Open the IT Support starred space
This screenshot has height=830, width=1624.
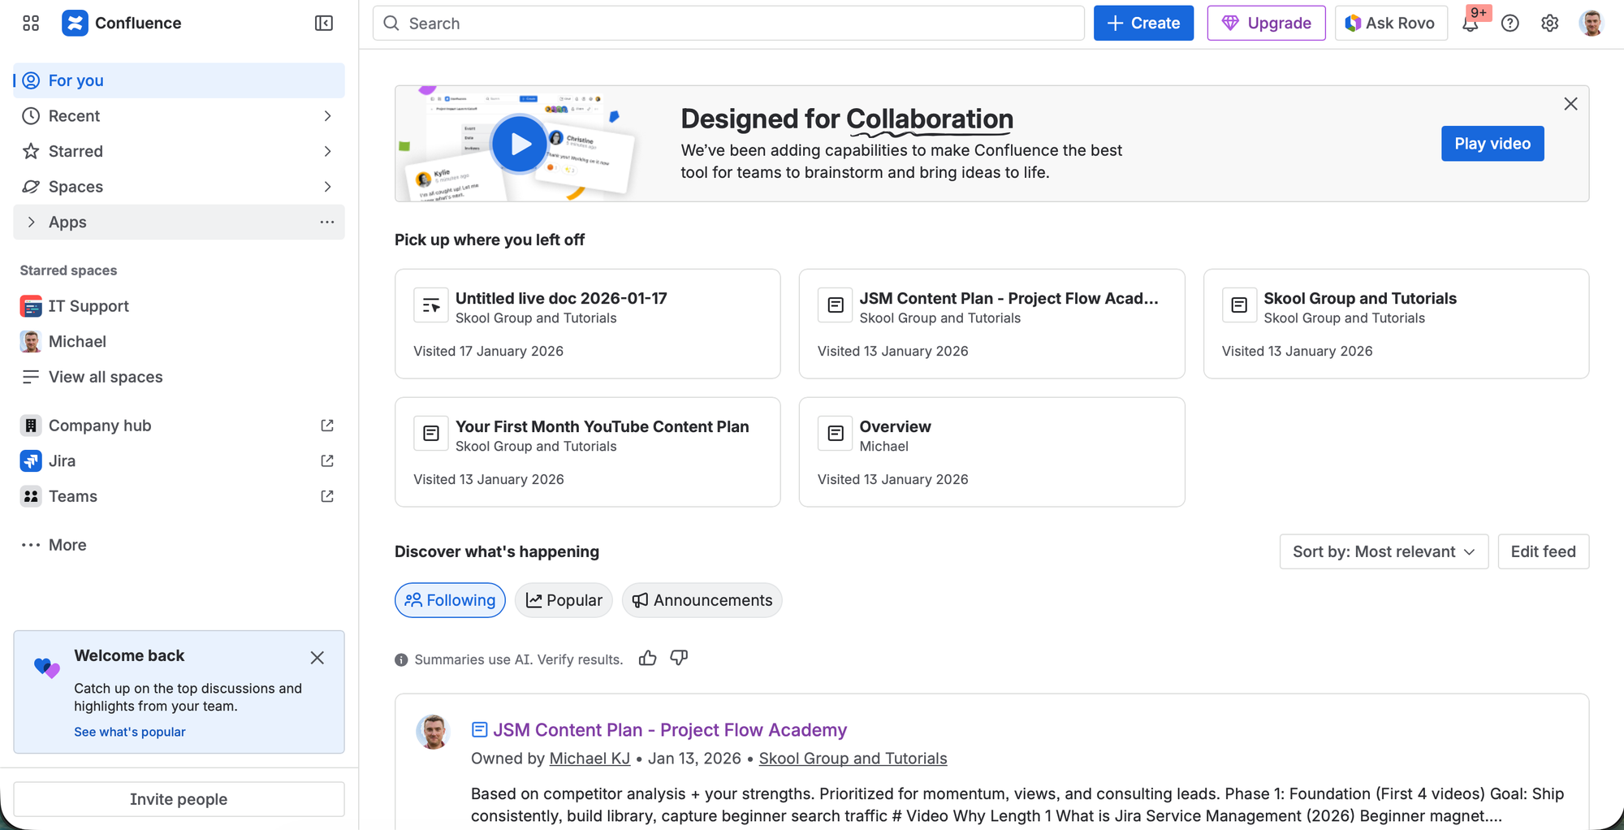[89, 306]
